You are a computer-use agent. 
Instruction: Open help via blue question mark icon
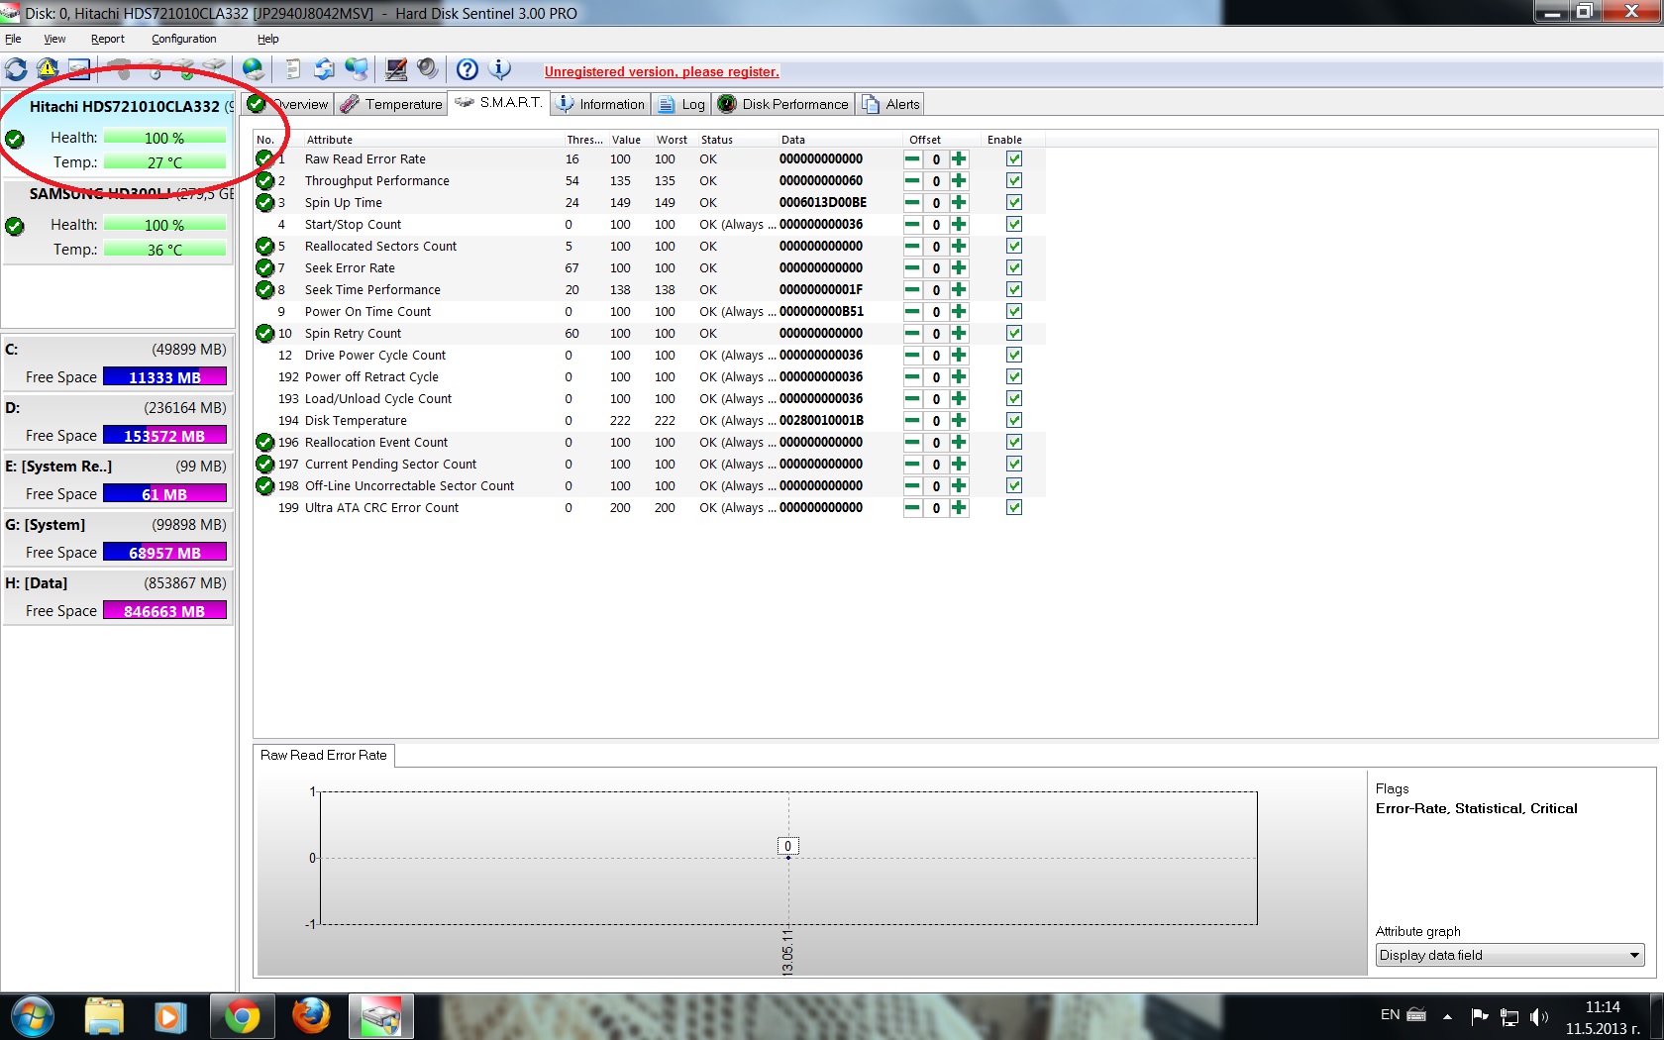[468, 69]
